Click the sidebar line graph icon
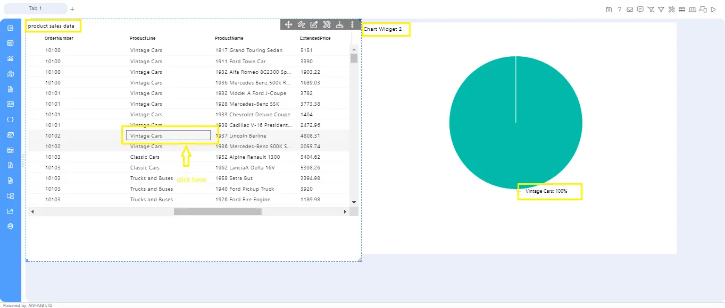Image resolution: width=725 pixels, height=308 pixels. tap(10, 211)
